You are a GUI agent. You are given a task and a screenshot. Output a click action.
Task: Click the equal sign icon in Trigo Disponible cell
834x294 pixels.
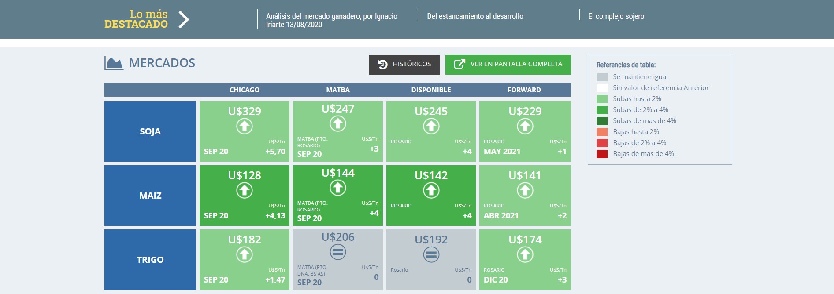(431, 254)
